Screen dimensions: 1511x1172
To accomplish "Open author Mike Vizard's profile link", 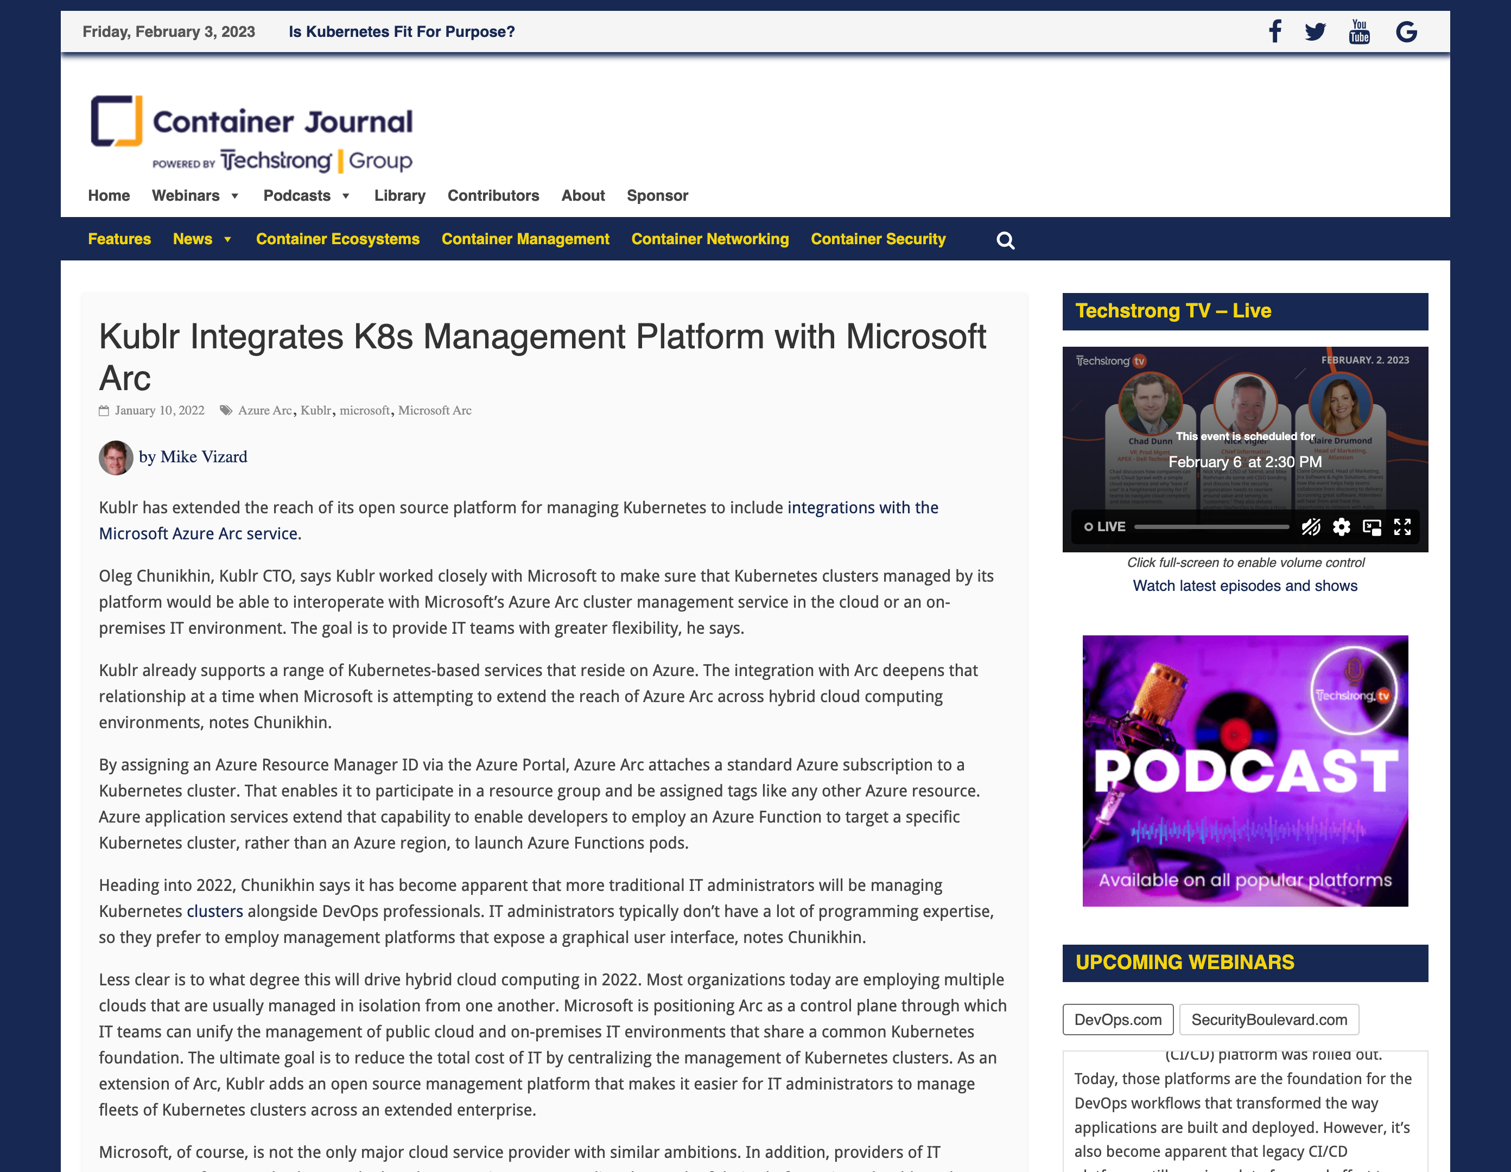I will click(x=204, y=457).
